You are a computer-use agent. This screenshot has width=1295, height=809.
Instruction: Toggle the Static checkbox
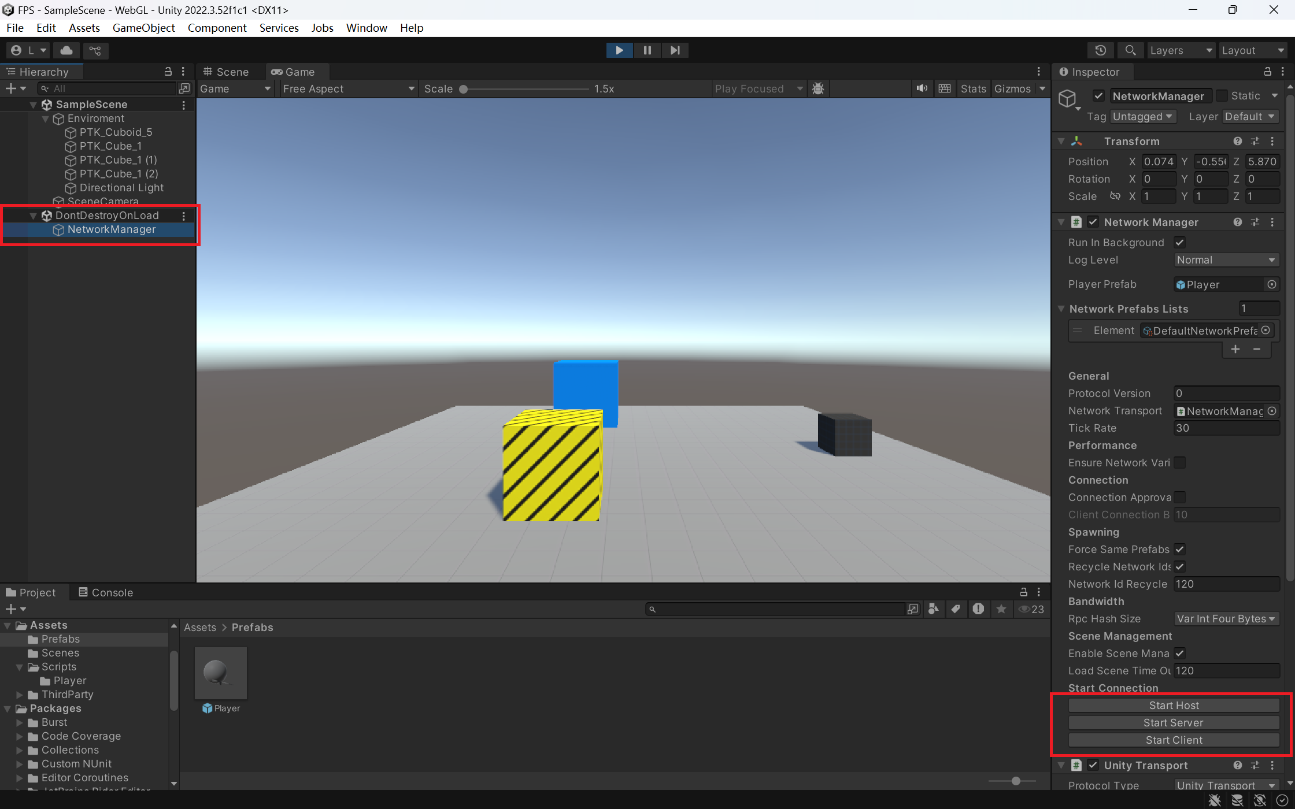click(1222, 96)
